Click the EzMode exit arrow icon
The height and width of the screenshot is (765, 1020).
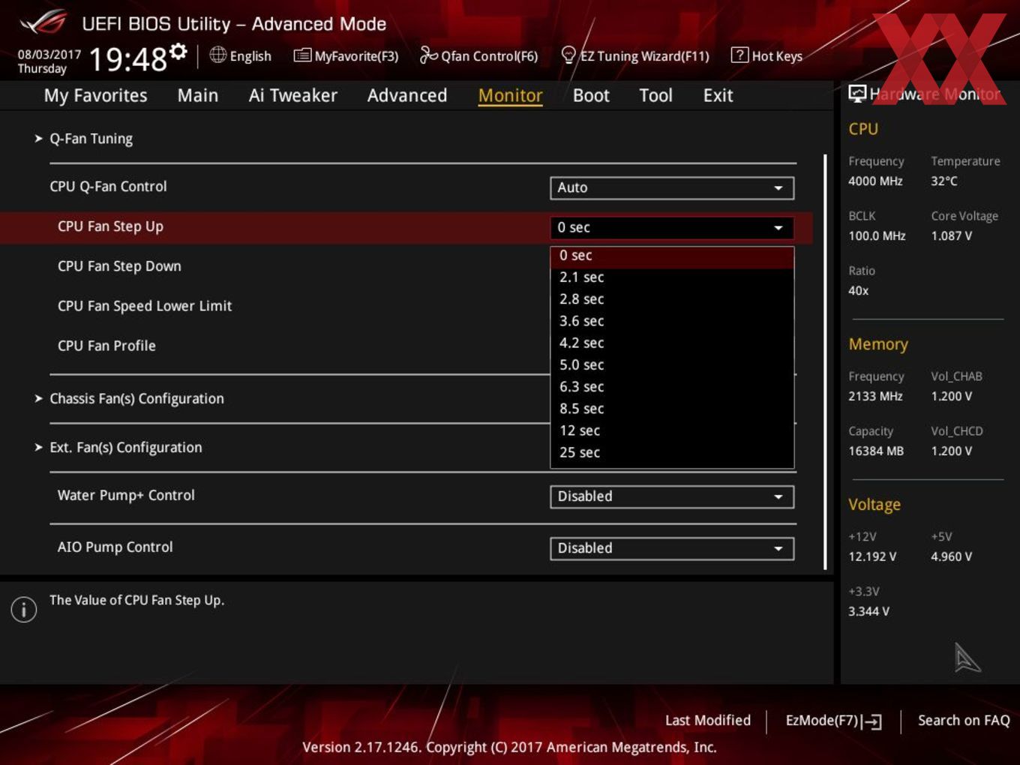point(871,721)
